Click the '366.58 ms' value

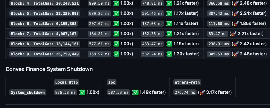coord(219,3)
